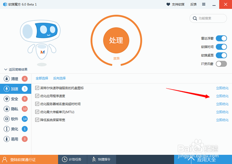Click 全部选择 link
The height and width of the screenshot is (164, 232).
pyautogui.click(x=42, y=78)
